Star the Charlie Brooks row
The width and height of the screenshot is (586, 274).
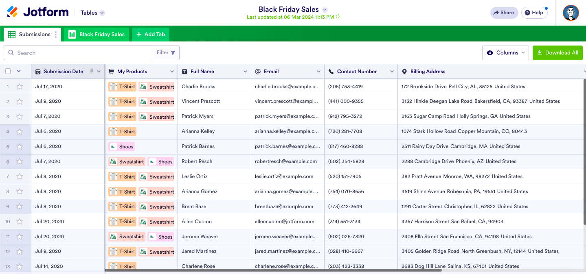pyautogui.click(x=20, y=87)
